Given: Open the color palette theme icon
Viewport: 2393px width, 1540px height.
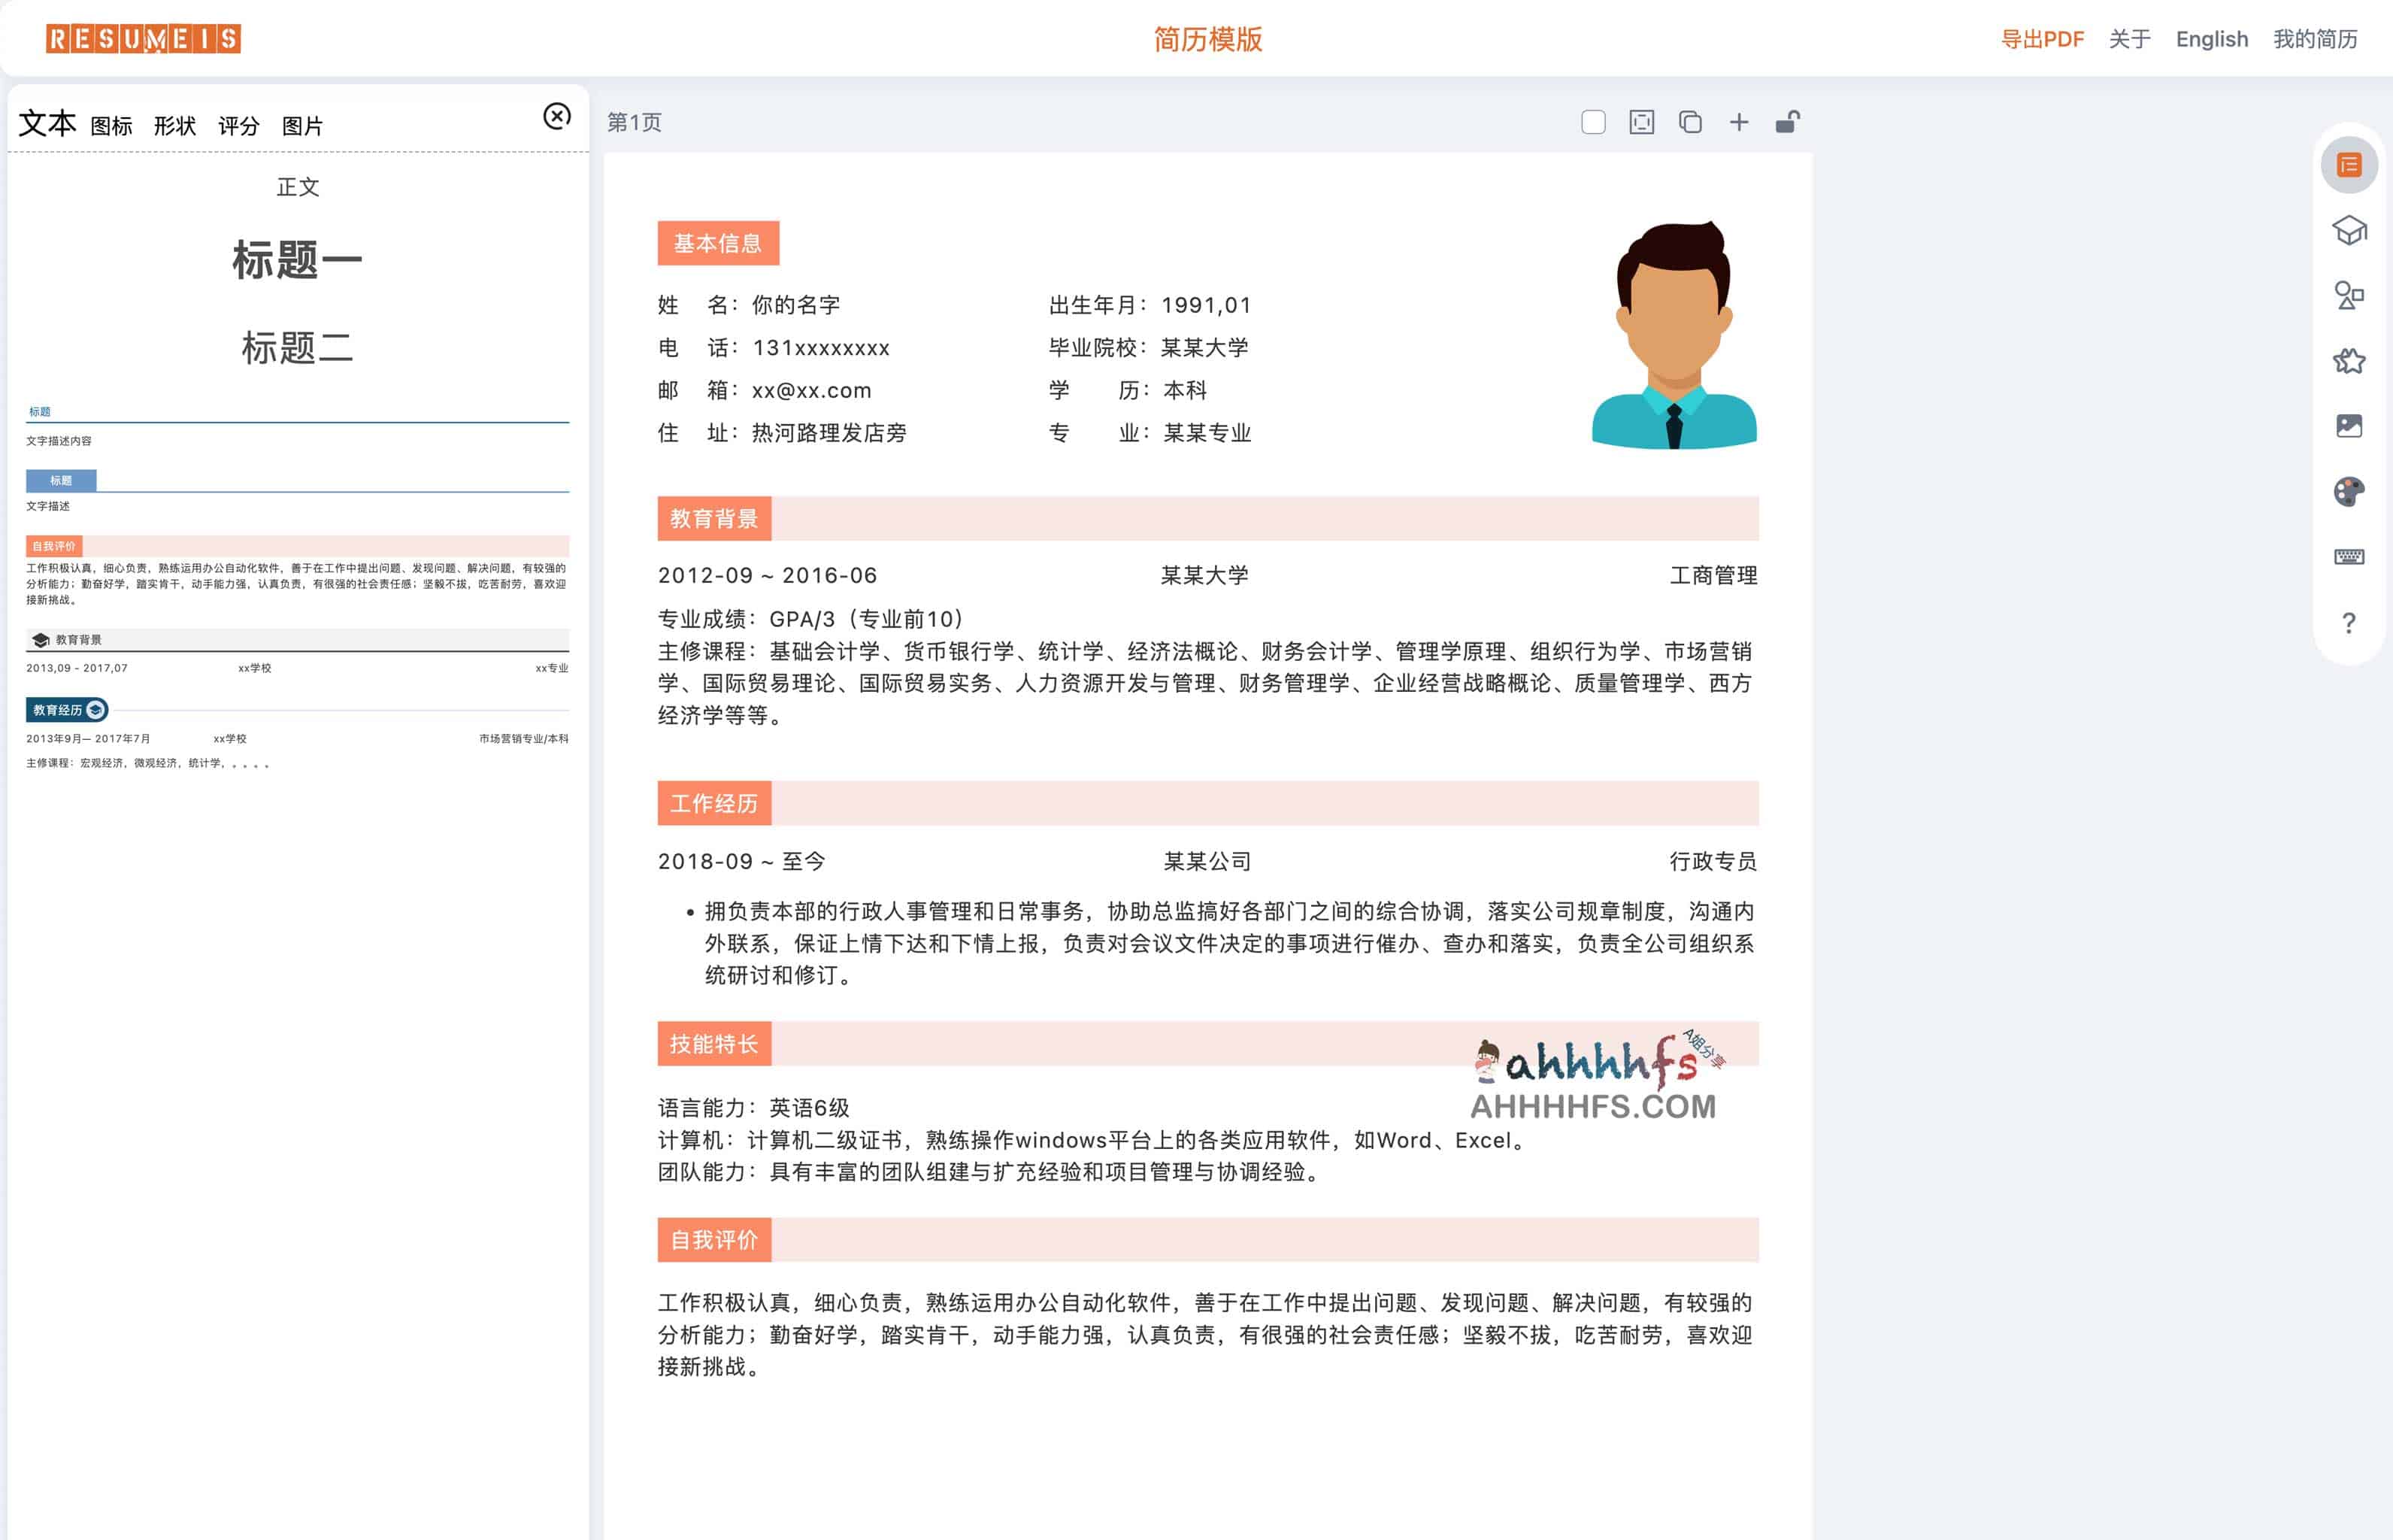Looking at the screenshot, I should (x=2348, y=491).
